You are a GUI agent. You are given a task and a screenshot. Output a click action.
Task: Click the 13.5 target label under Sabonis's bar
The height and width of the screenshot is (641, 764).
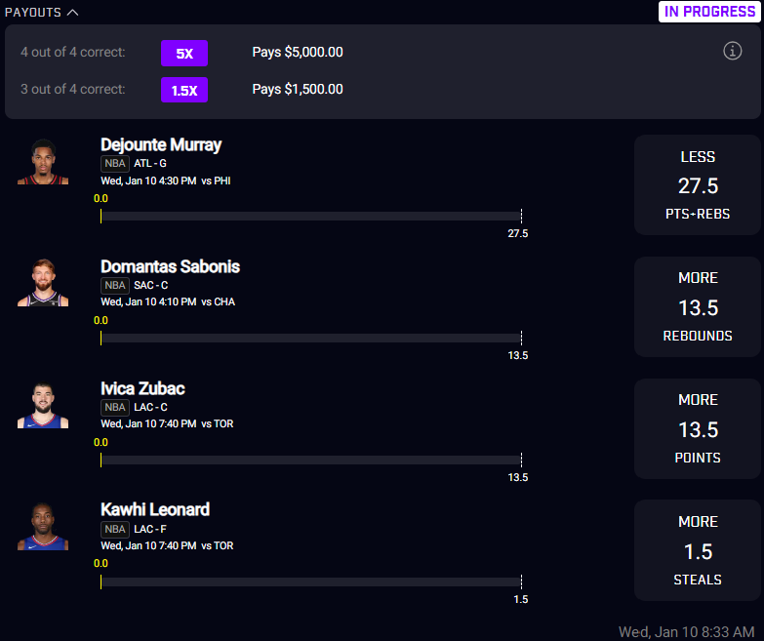click(517, 355)
